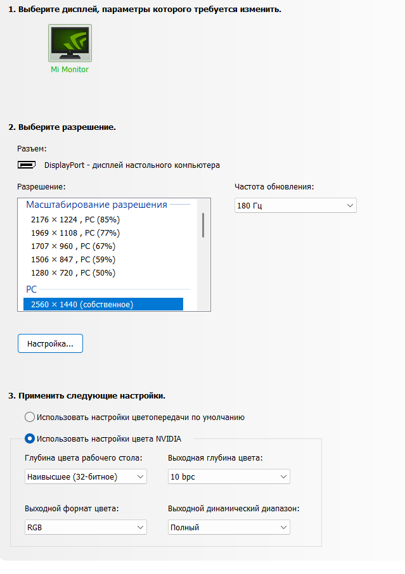Click the Mi Monitor label text

(70, 70)
